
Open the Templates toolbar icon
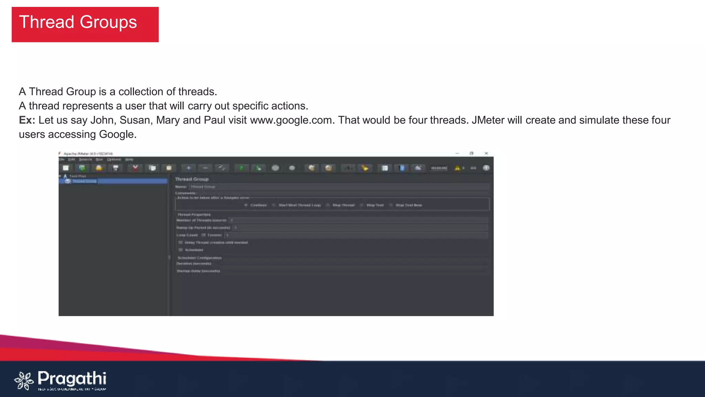click(82, 168)
